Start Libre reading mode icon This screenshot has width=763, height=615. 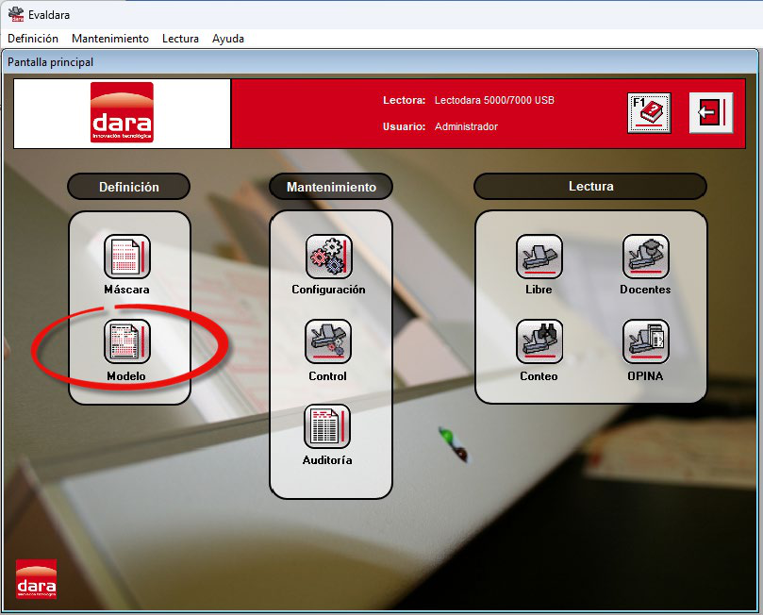coord(539,257)
